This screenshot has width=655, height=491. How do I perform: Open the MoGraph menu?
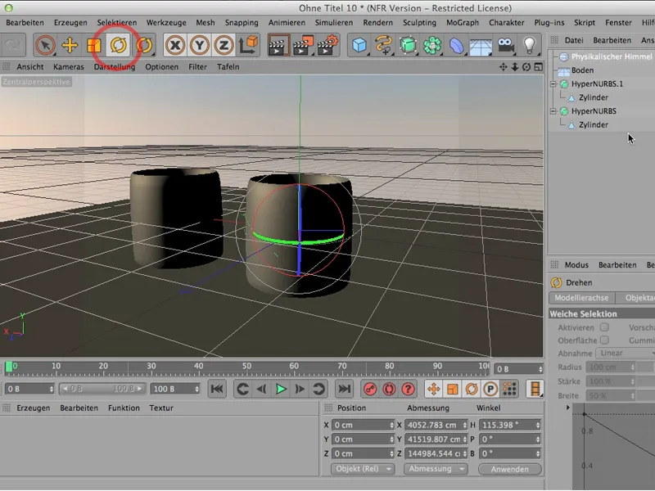point(463,23)
